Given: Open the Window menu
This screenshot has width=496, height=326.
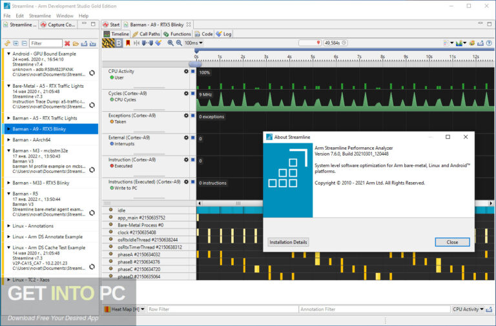Looking at the screenshot, I should pos(65,15).
